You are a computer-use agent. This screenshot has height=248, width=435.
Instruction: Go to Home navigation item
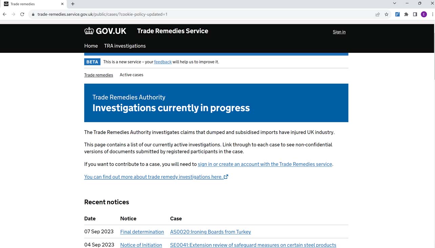91,46
